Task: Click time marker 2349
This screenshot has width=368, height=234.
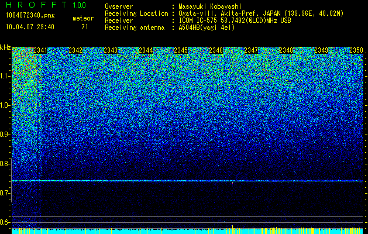Action: pos(322,50)
